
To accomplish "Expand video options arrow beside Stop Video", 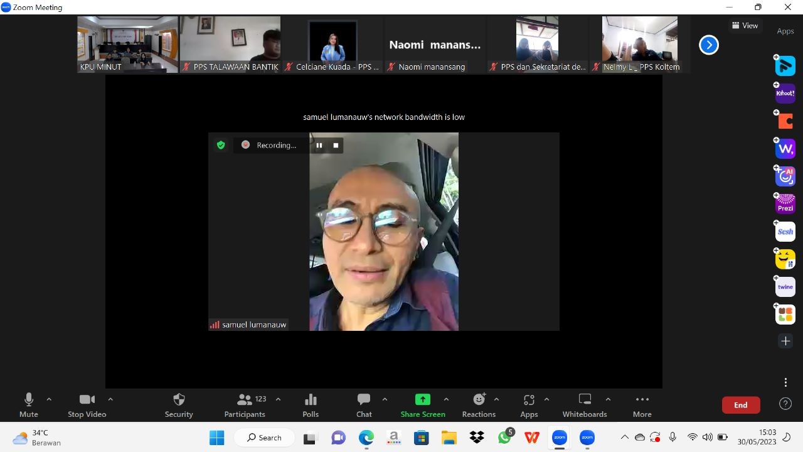I will 110,399.
